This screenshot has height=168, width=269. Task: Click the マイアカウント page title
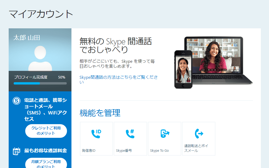[x=41, y=14]
